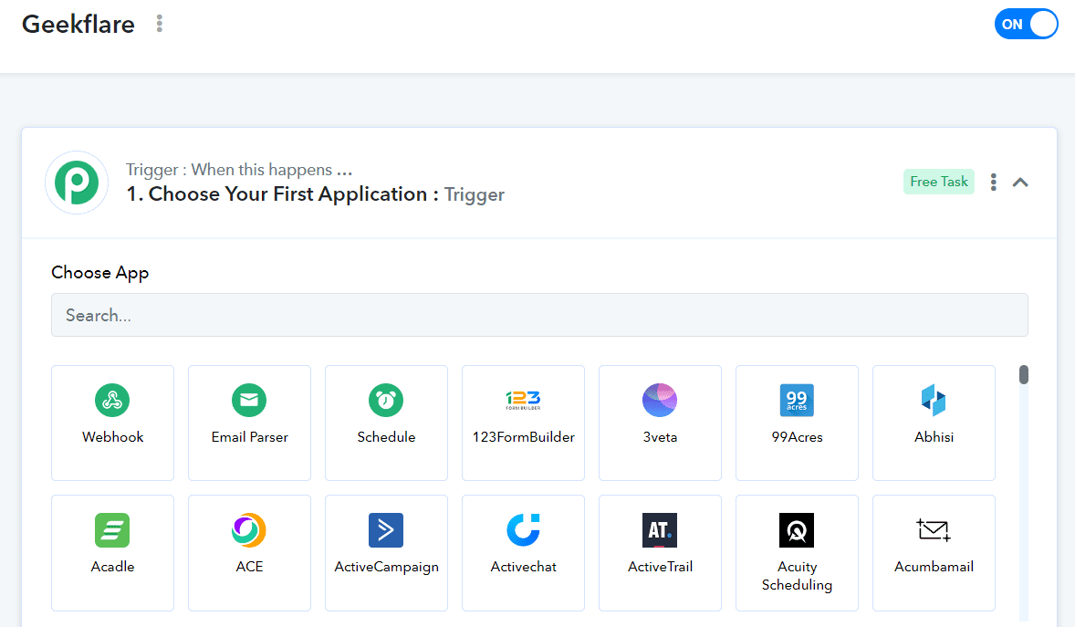The image size is (1075, 627).
Task: Click the Acumbamail label text
Action: (x=934, y=567)
